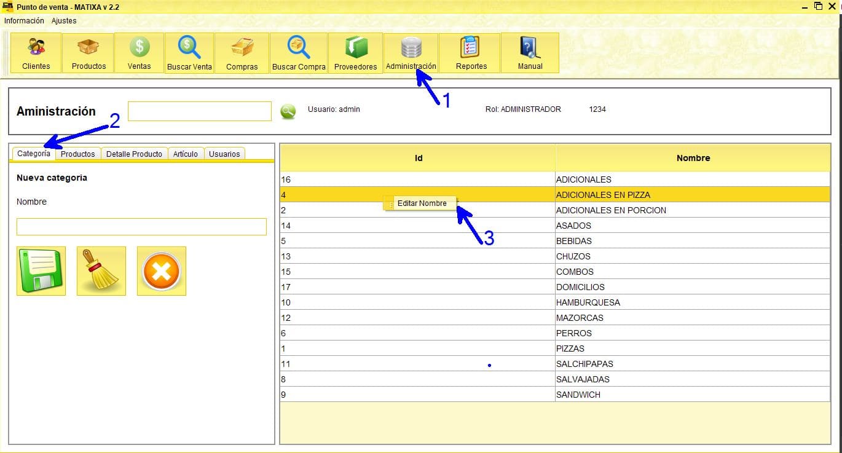This screenshot has height=453, width=842.
Task: Open the Ajustes menu
Action: [x=64, y=20]
